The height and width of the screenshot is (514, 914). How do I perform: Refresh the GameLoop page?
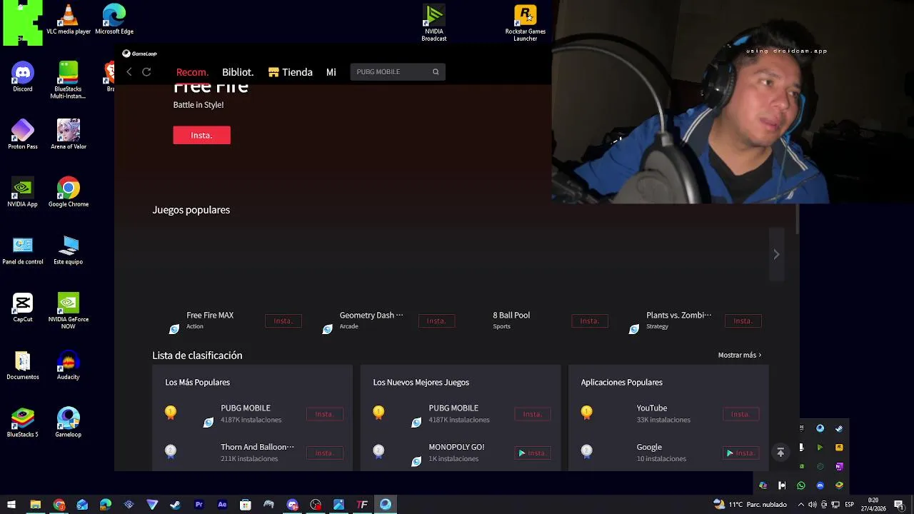146,72
